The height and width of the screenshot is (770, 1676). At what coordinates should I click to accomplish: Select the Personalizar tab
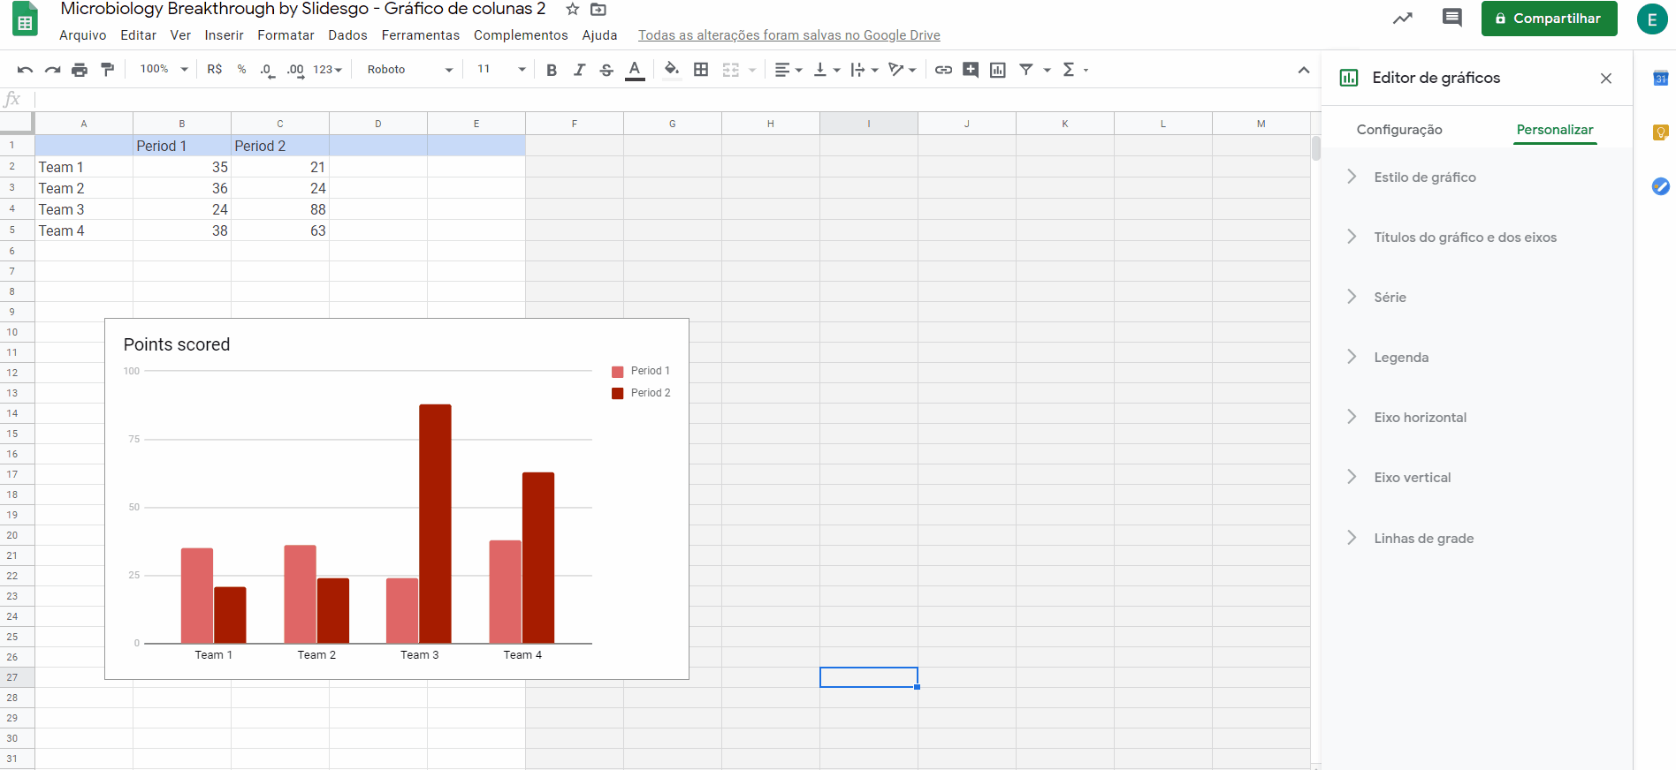point(1555,130)
